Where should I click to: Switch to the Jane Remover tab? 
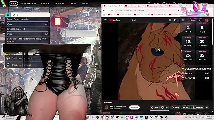click(x=134, y=6)
